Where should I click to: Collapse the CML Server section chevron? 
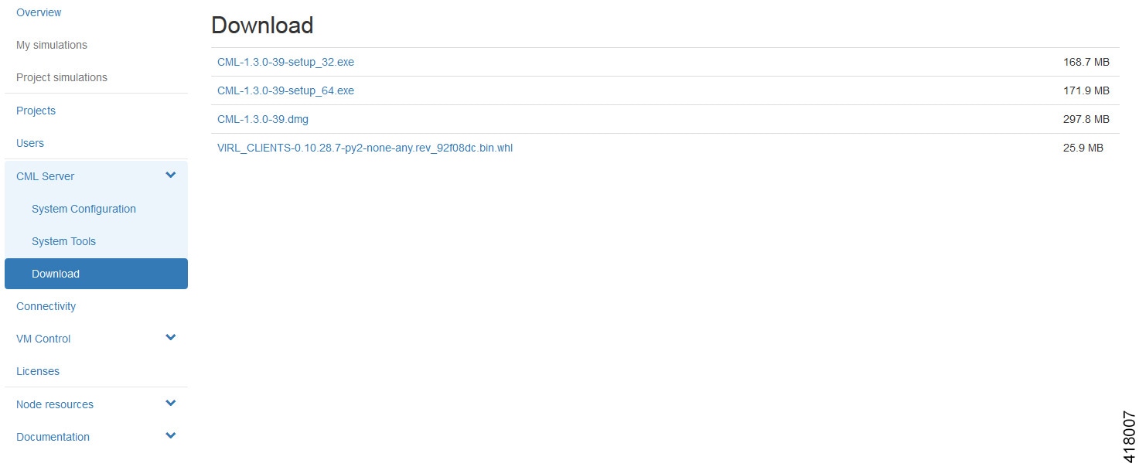(171, 176)
